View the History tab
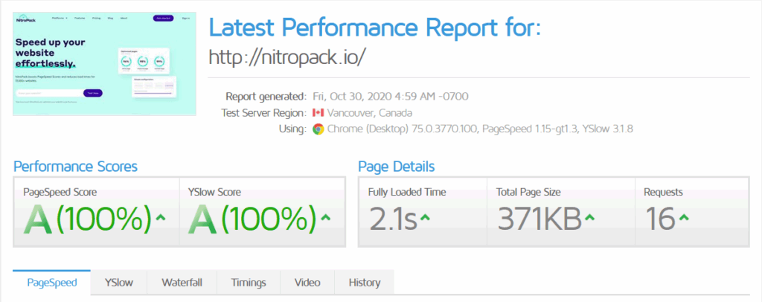762x302 pixels. (365, 283)
